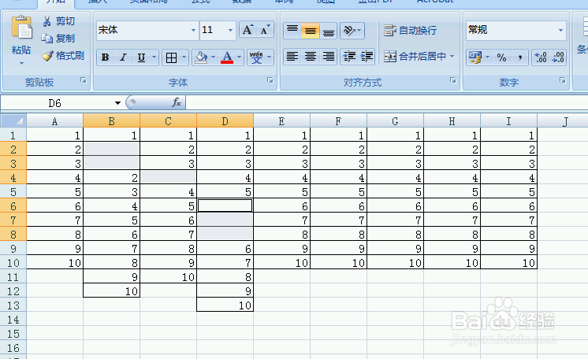Increase indent icon
This screenshot has width=588, height=359.
tap(367, 57)
